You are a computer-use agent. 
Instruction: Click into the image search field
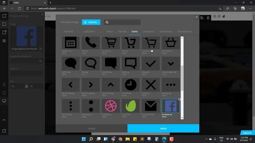[x=122, y=22]
